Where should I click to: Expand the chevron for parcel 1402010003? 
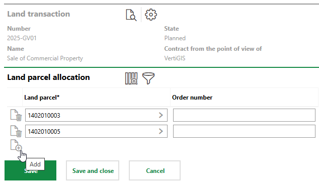click(x=161, y=115)
